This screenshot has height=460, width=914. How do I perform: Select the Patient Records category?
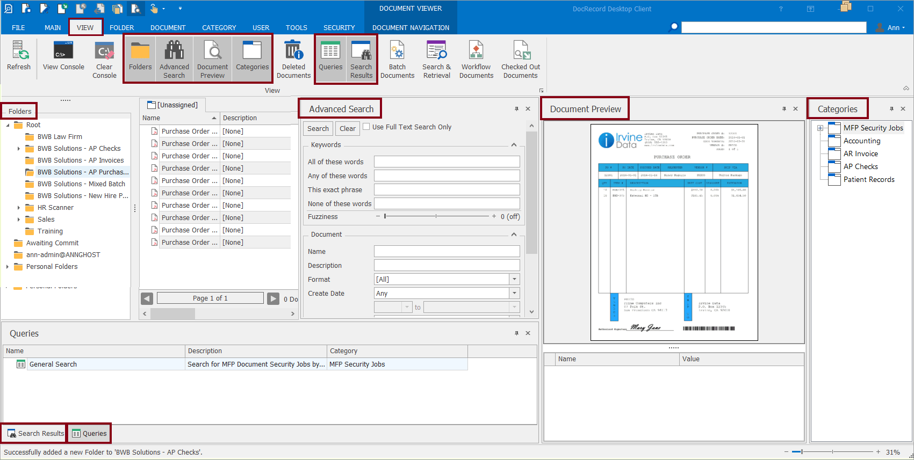(869, 179)
